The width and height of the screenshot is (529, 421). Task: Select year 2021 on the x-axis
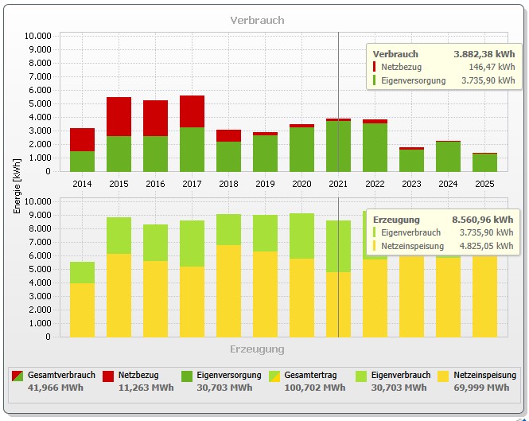pyautogui.click(x=338, y=184)
